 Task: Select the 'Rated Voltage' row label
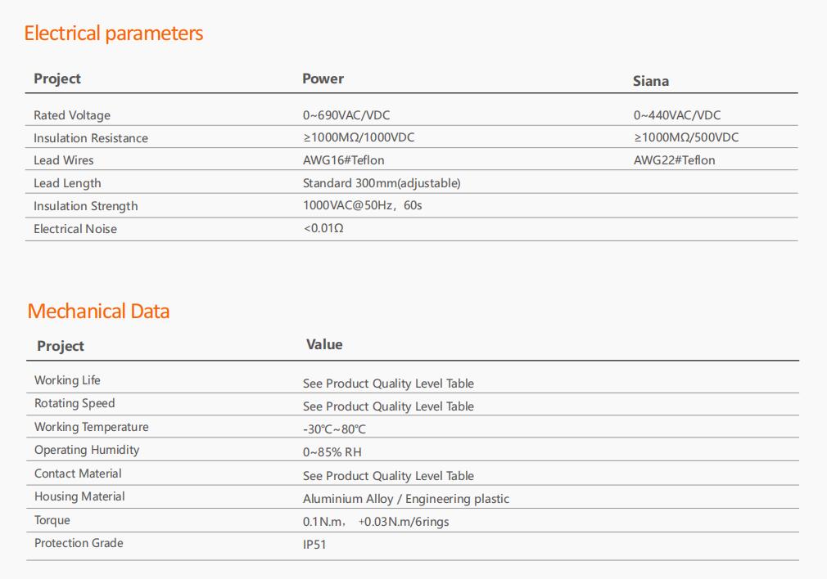coord(72,114)
